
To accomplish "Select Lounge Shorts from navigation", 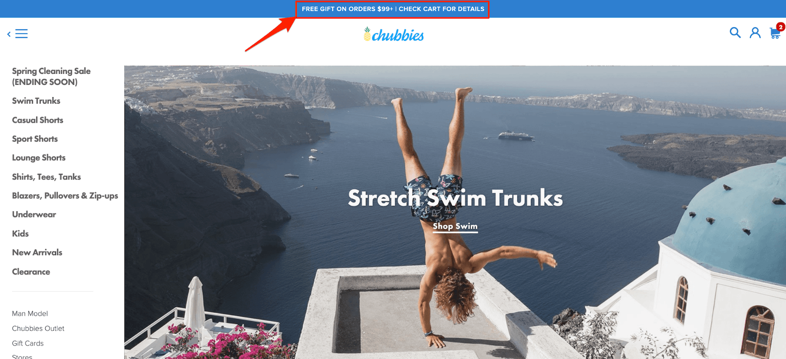I will [39, 158].
